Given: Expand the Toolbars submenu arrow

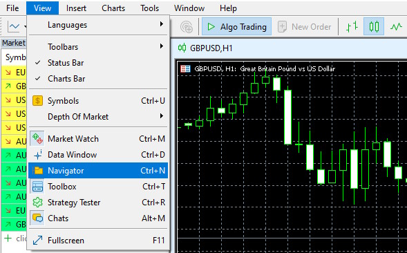Looking at the screenshot, I should tap(162, 46).
